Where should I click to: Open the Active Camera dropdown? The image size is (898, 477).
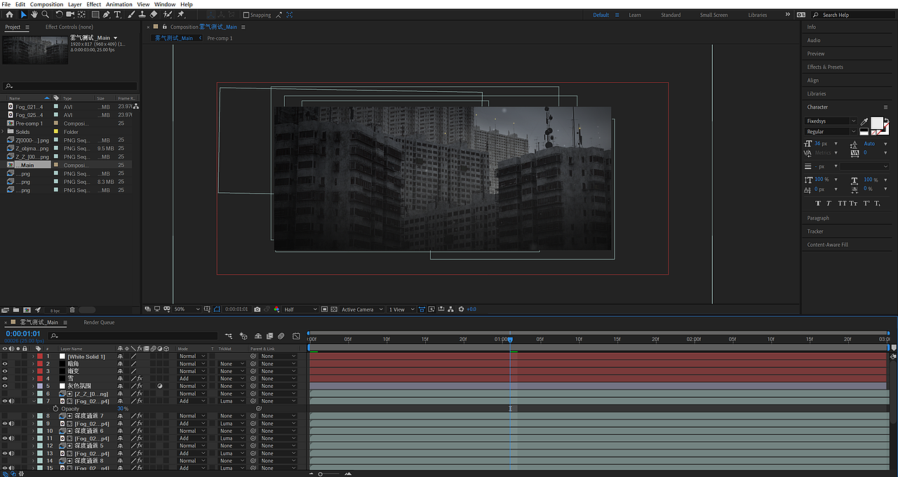(x=362, y=309)
